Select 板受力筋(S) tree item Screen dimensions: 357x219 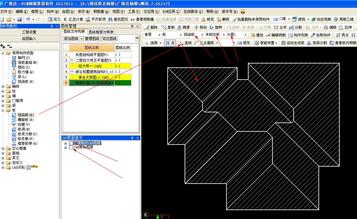click(x=27, y=134)
